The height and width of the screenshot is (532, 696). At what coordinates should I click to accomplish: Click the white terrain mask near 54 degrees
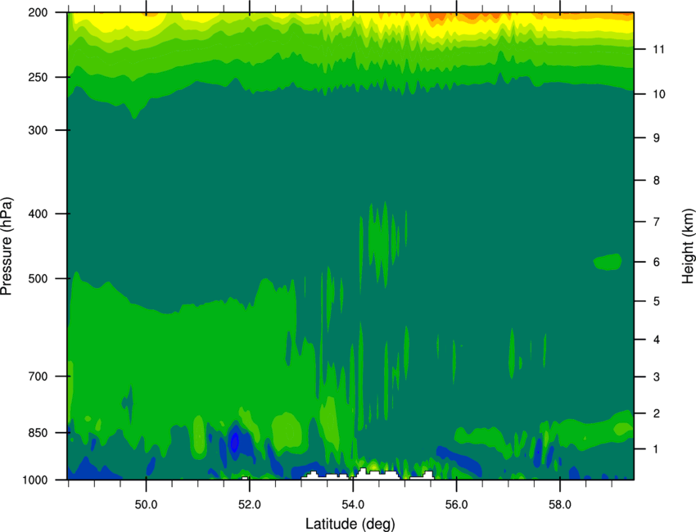click(x=377, y=475)
